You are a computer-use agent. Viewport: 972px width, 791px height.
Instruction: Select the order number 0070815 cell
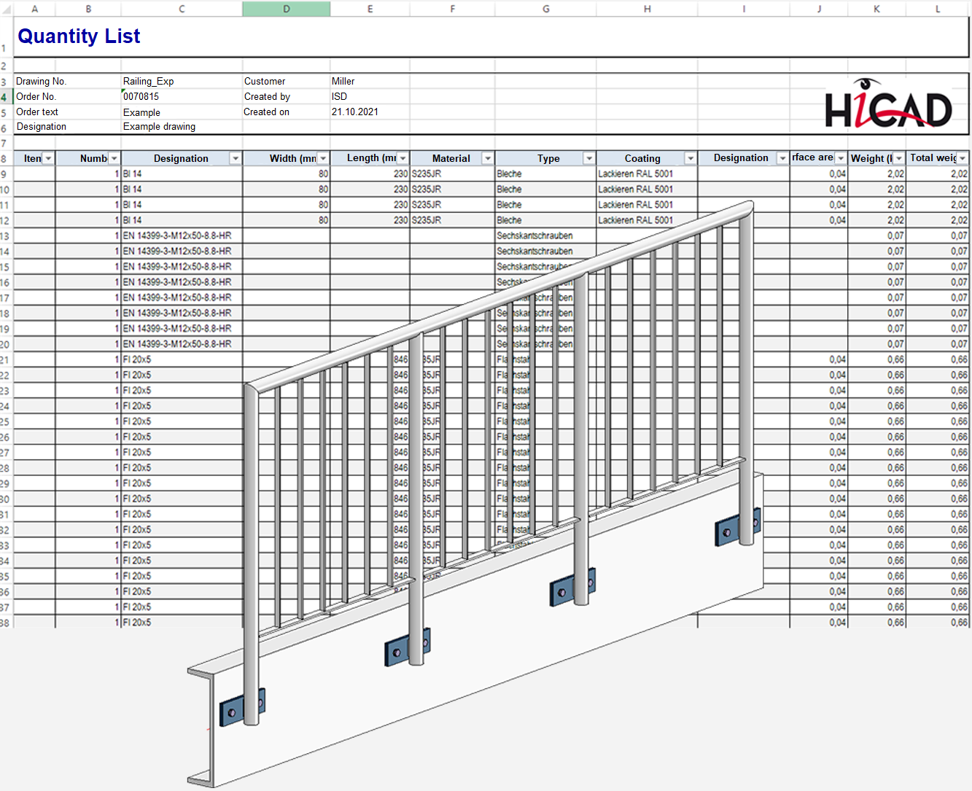(x=182, y=96)
